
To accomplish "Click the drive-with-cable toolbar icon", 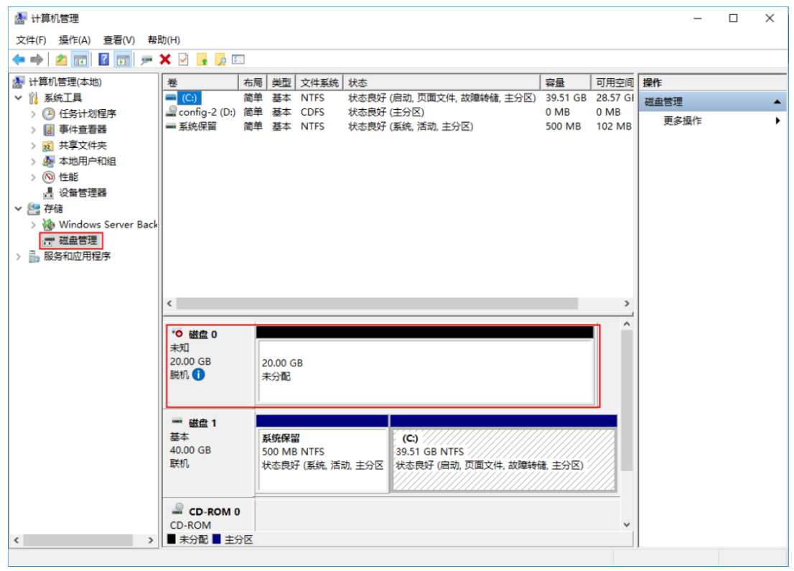I will click(146, 60).
